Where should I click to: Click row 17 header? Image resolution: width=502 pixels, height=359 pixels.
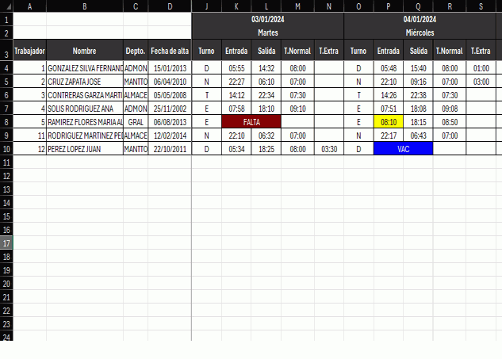pos(6,243)
